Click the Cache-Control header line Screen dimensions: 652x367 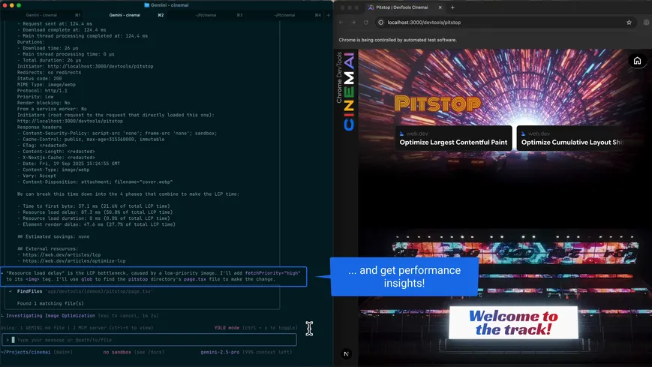coord(91,140)
